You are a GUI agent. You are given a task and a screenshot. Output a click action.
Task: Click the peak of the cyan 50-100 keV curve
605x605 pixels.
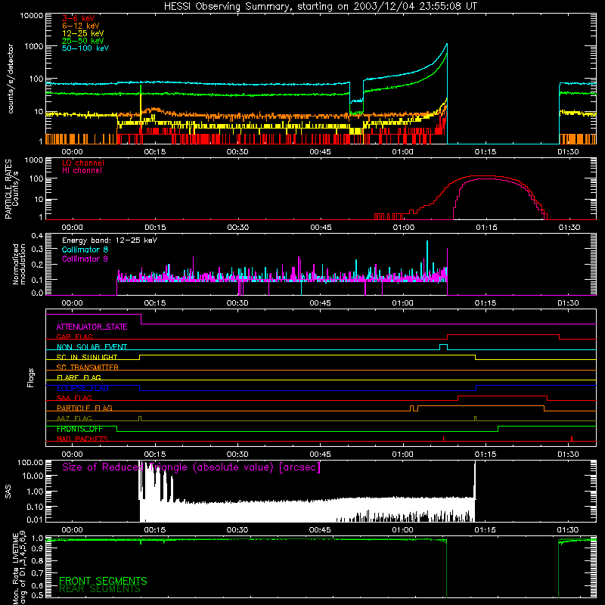pyautogui.click(x=447, y=45)
